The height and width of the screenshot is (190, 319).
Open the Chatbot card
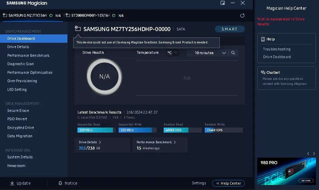(287, 78)
